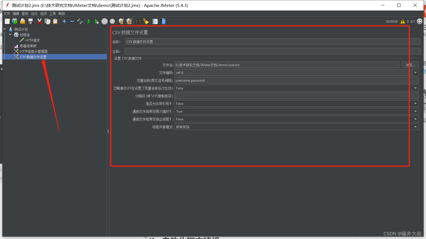Click the Stop test icon
The height and width of the screenshot is (239, 426).
(x=105, y=21)
